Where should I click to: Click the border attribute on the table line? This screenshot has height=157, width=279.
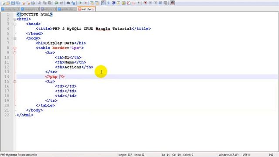(59, 48)
